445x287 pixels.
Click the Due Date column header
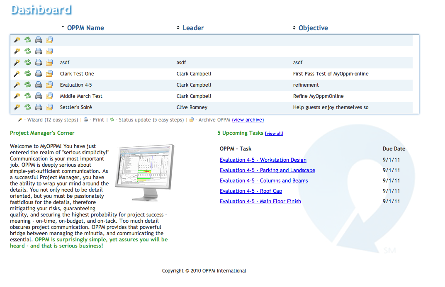coord(394,149)
